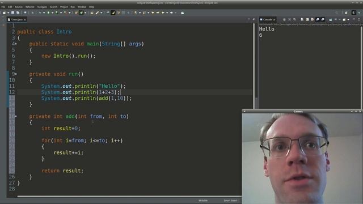Toggle show console when standard error changes

323,20
